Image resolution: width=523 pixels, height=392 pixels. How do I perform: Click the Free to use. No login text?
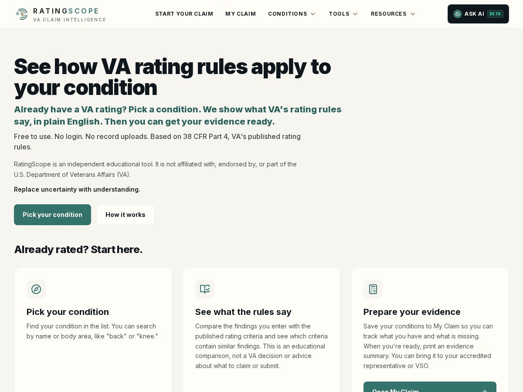pyautogui.click(x=157, y=142)
